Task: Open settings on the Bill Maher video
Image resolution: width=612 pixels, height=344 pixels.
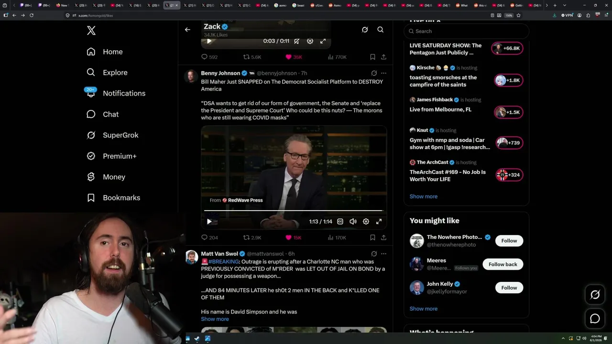Action: click(x=366, y=221)
